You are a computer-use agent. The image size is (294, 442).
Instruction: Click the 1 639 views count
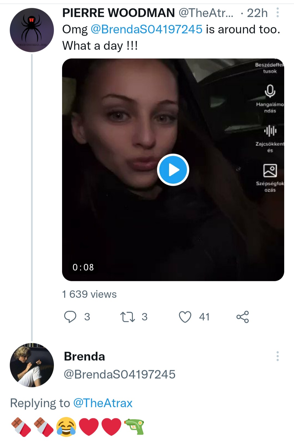89,294
